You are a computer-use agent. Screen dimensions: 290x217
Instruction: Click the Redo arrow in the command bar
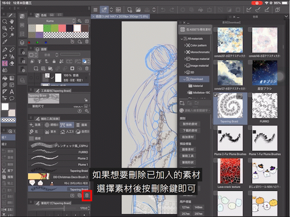tap(172, 10)
